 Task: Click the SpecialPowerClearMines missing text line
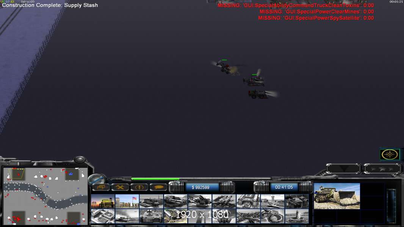tap(317, 12)
